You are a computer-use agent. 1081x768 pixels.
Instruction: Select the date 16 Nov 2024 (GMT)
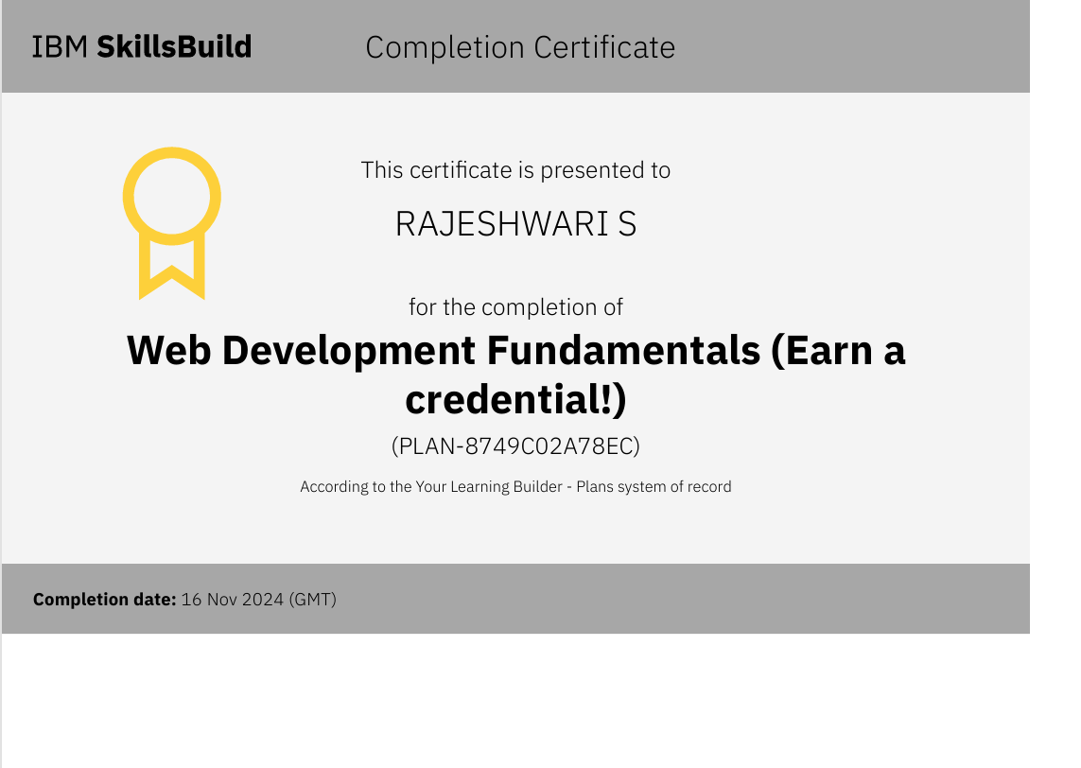(258, 600)
